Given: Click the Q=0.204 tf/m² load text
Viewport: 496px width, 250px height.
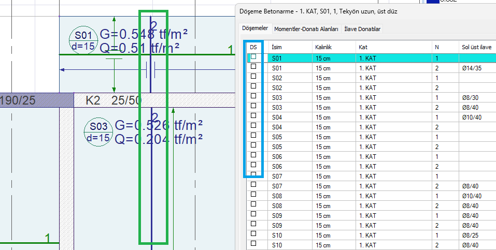Looking at the screenshot, I should coord(159,139).
